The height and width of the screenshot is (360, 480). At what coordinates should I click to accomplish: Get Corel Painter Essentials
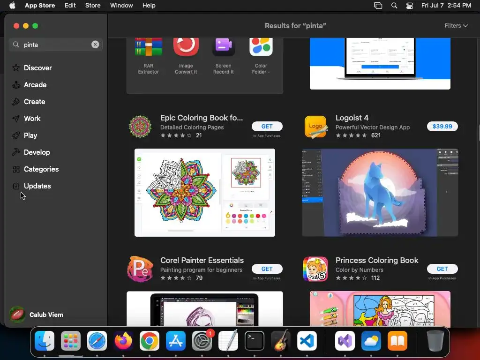click(x=267, y=269)
